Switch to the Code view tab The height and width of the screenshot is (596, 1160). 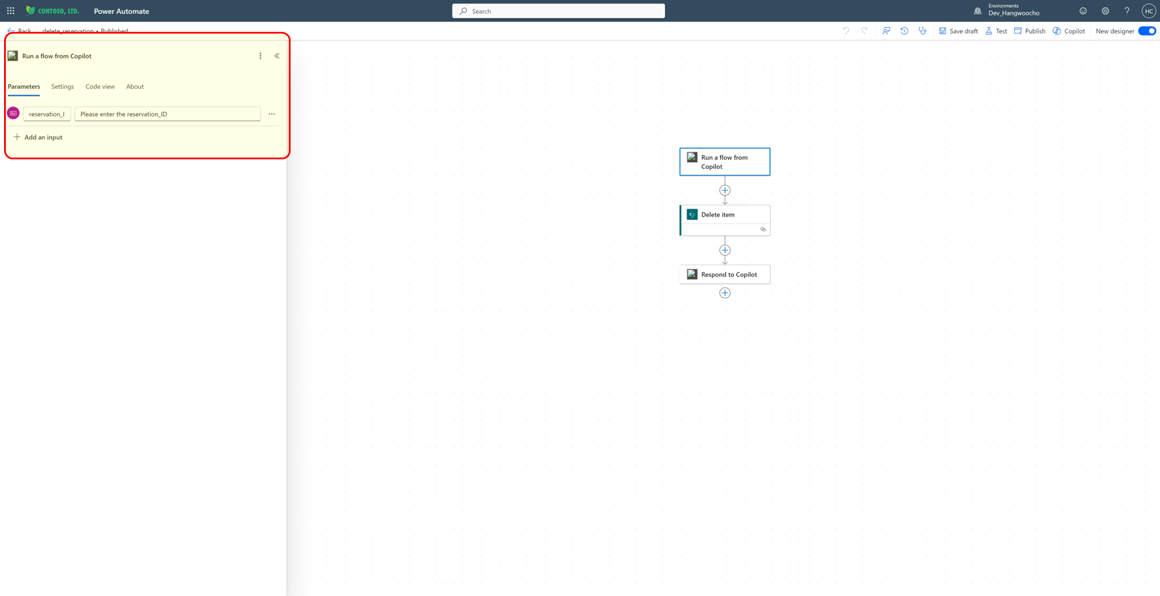point(100,86)
